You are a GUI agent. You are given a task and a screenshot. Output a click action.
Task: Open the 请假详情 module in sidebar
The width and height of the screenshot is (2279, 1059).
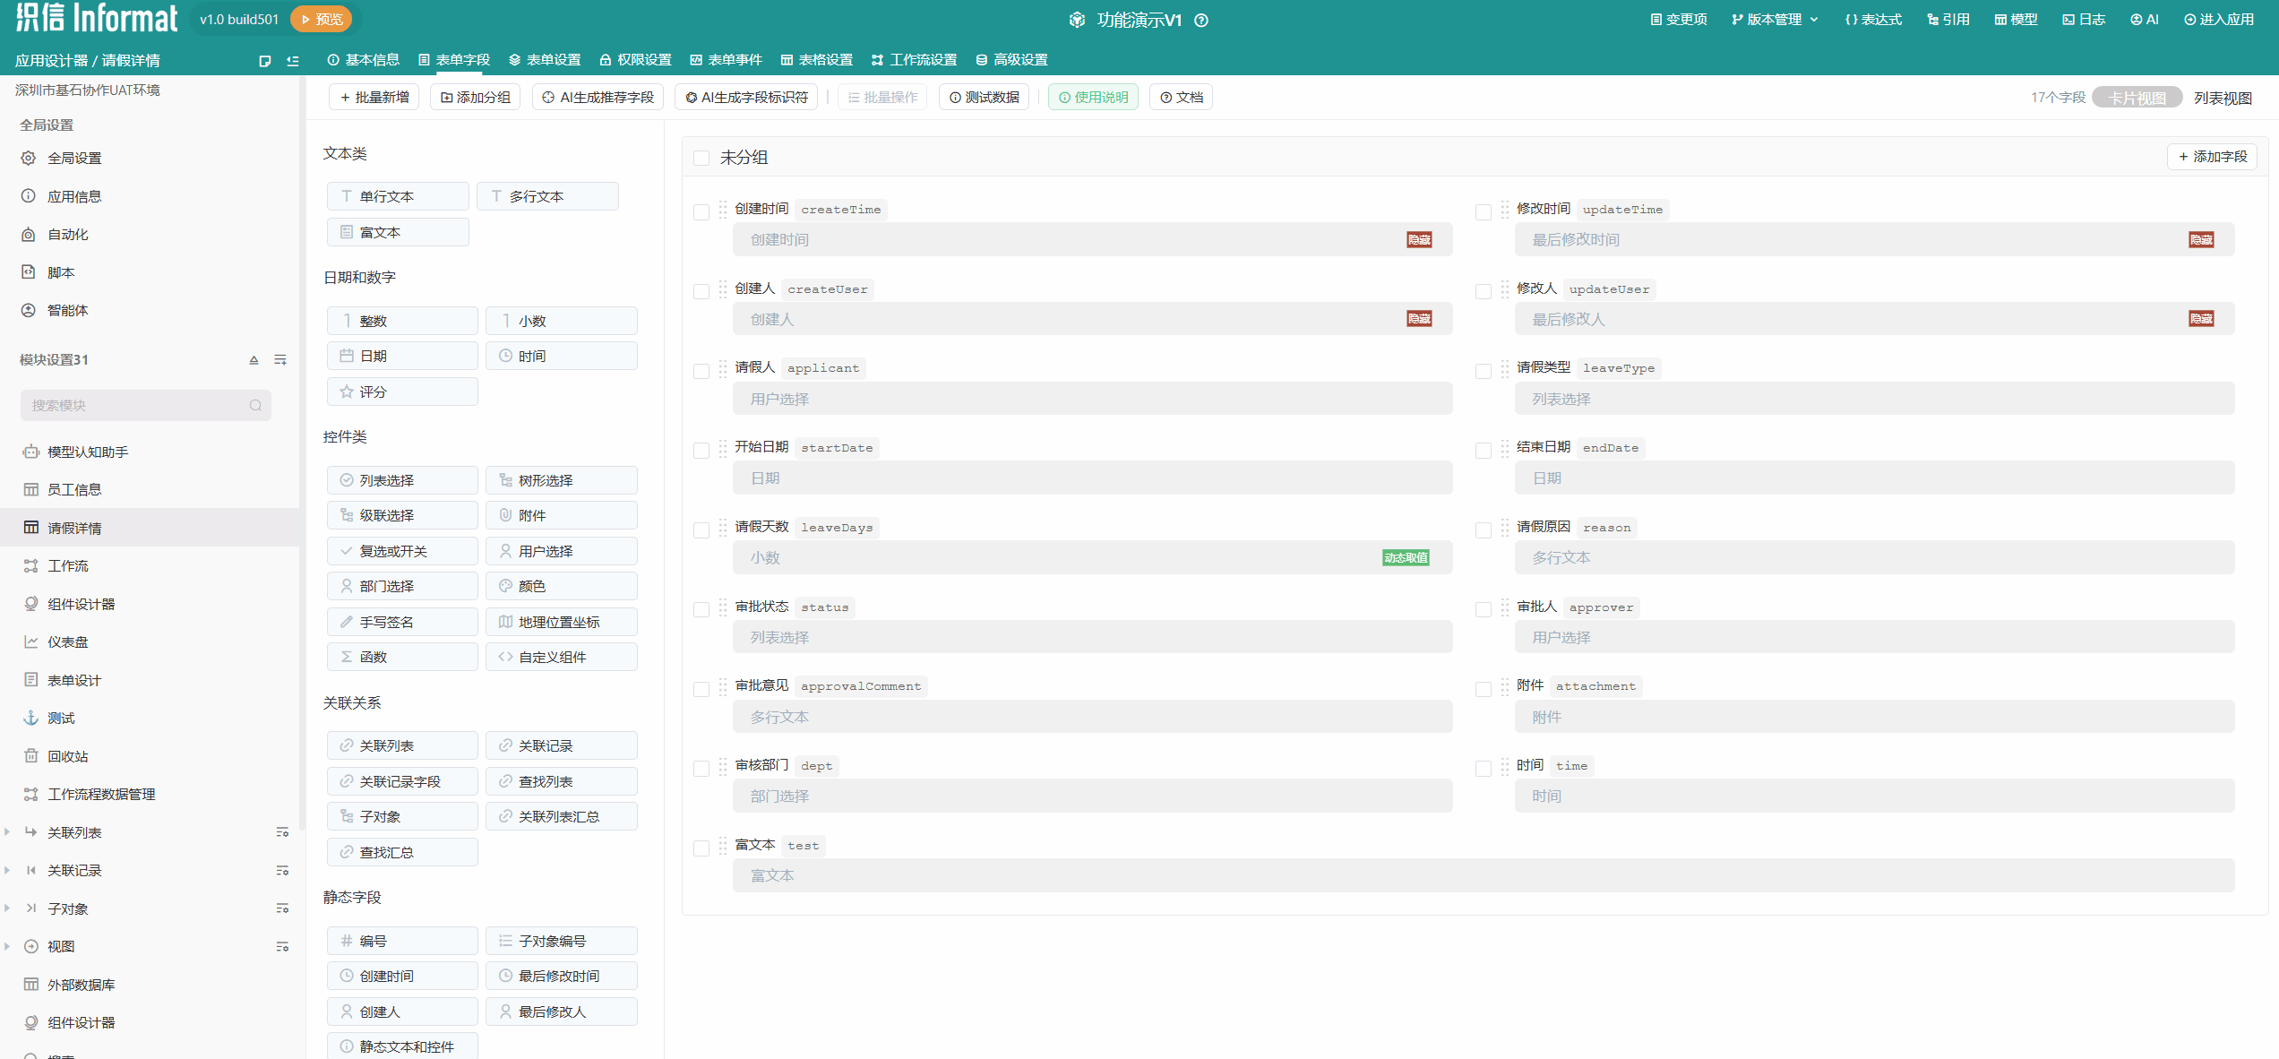pos(74,528)
